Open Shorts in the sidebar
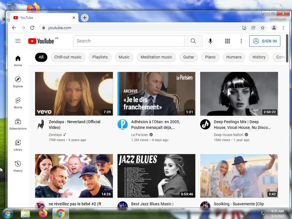The image size is (292, 219). tap(18, 103)
